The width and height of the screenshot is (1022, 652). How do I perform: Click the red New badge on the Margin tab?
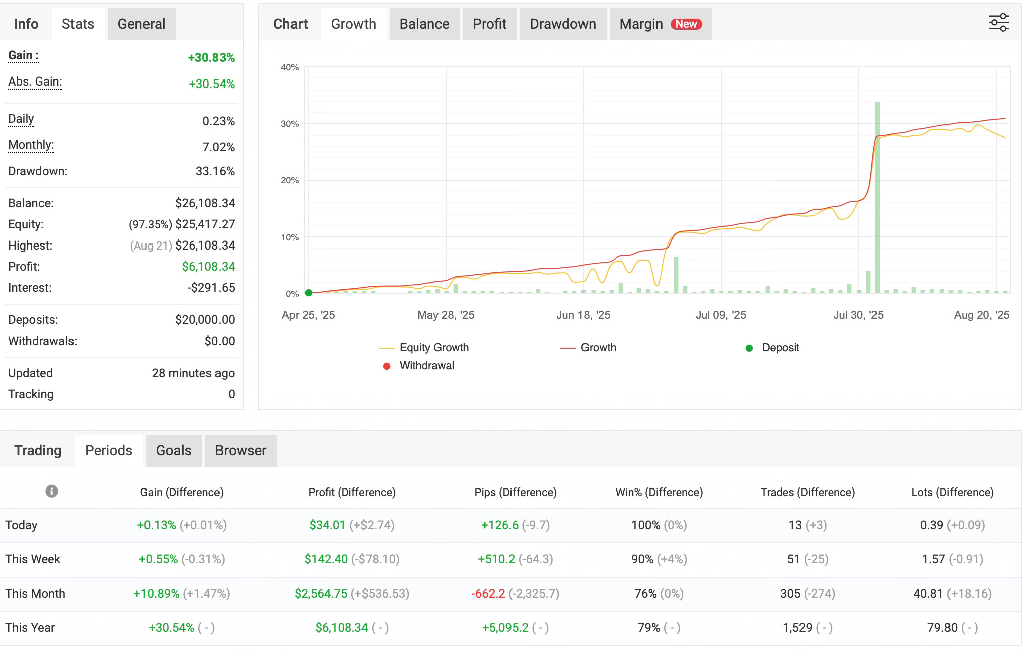[686, 24]
